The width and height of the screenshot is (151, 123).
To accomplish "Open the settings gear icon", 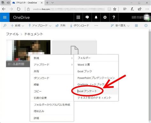I will pyautogui.click(x=105, y=17).
